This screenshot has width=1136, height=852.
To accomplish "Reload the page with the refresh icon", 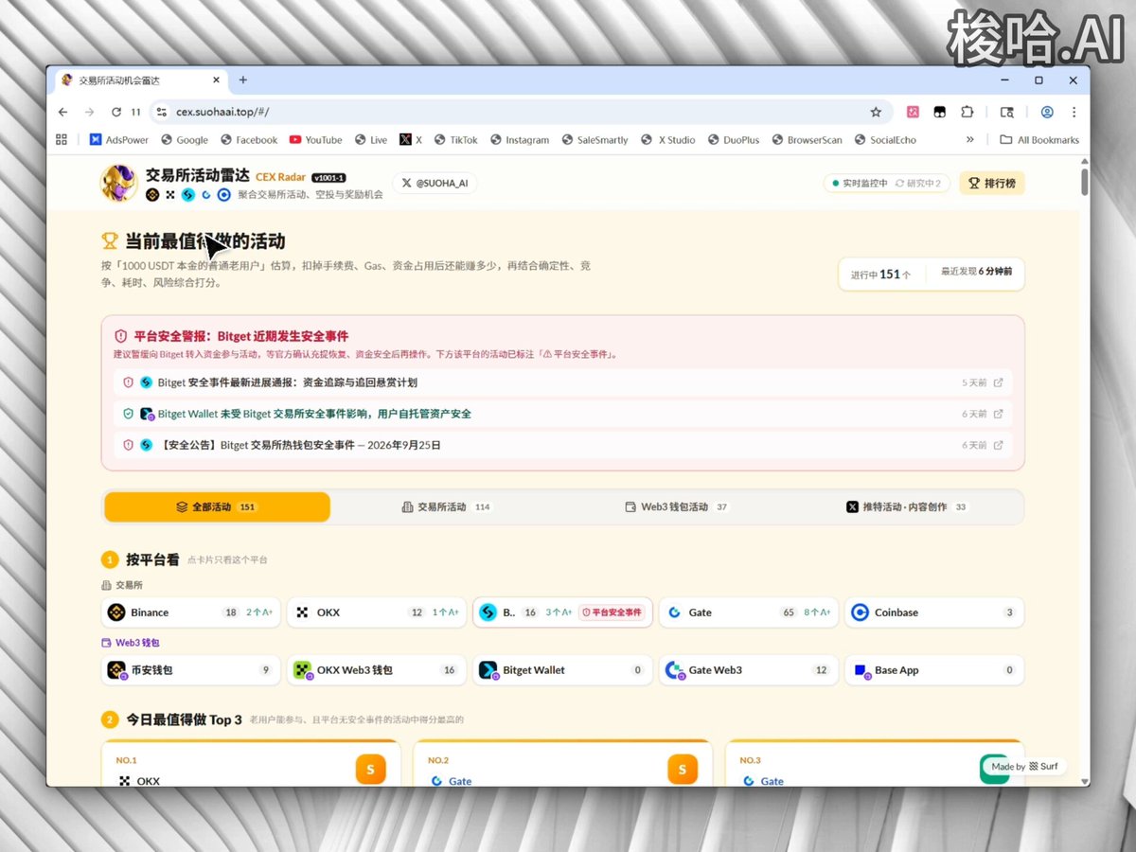I will click(116, 112).
